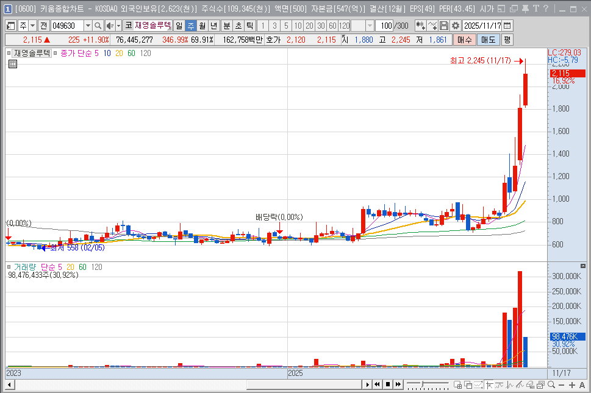This screenshot has width=591, height=393.
Task: Click the play button on replay controls
Action: pyautogui.click(x=368, y=384)
